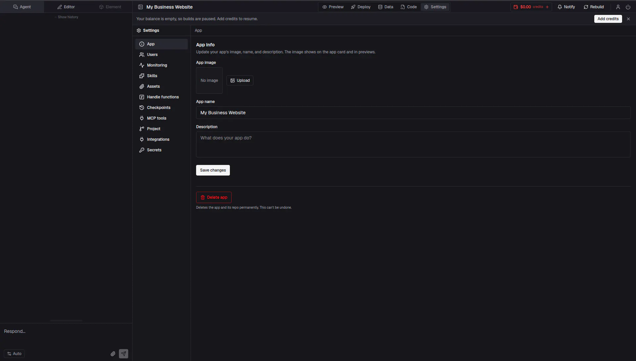Select App in settings sidebar
Viewport: 636px width, 361px height.
(x=161, y=44)
